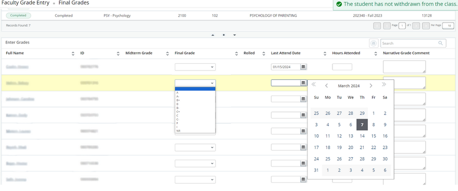Click the Narrative Grade Comment column header
This screenshot has height=191, width=458.
[x=406, y=53]
